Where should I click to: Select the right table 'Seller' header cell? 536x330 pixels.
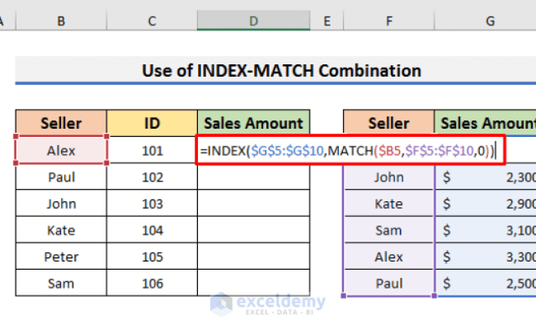point(388,123)
